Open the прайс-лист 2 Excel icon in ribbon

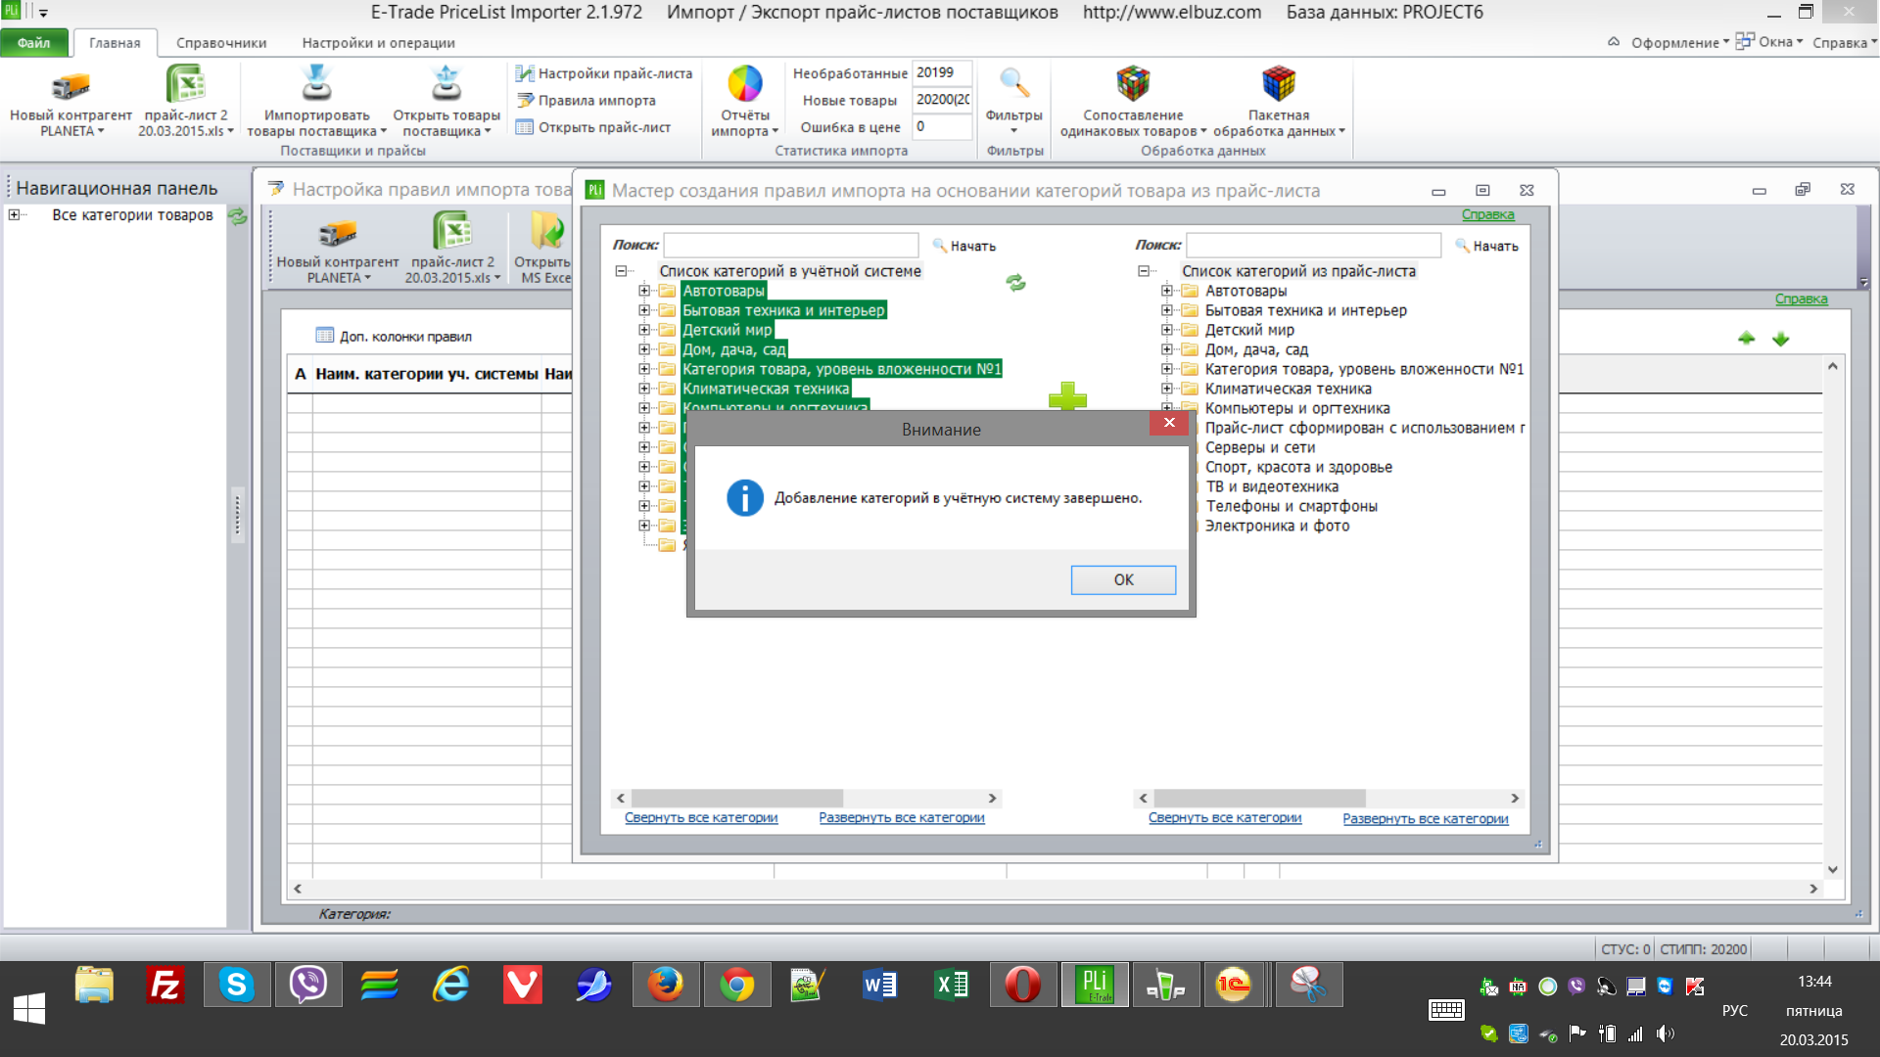coord(185,84)
